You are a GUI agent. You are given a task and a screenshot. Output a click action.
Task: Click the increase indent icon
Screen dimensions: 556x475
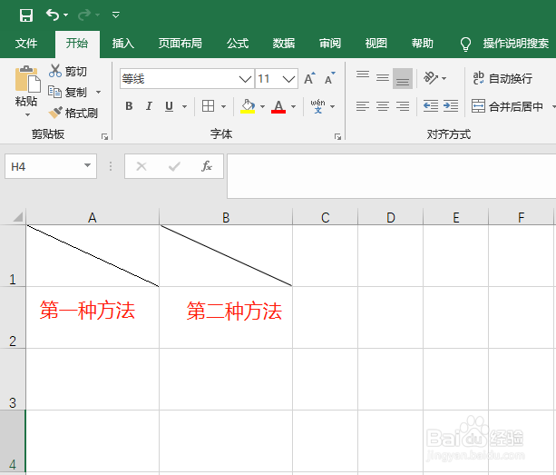pos(451,106)
